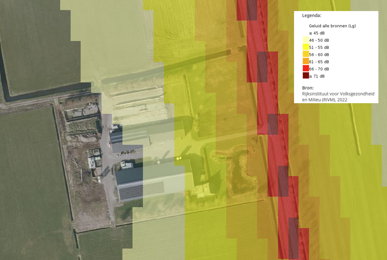Screen dimensions: 387x260
Task: Click the 56 - 60 dB legend swatch
Action: click(x=306, y=54)
